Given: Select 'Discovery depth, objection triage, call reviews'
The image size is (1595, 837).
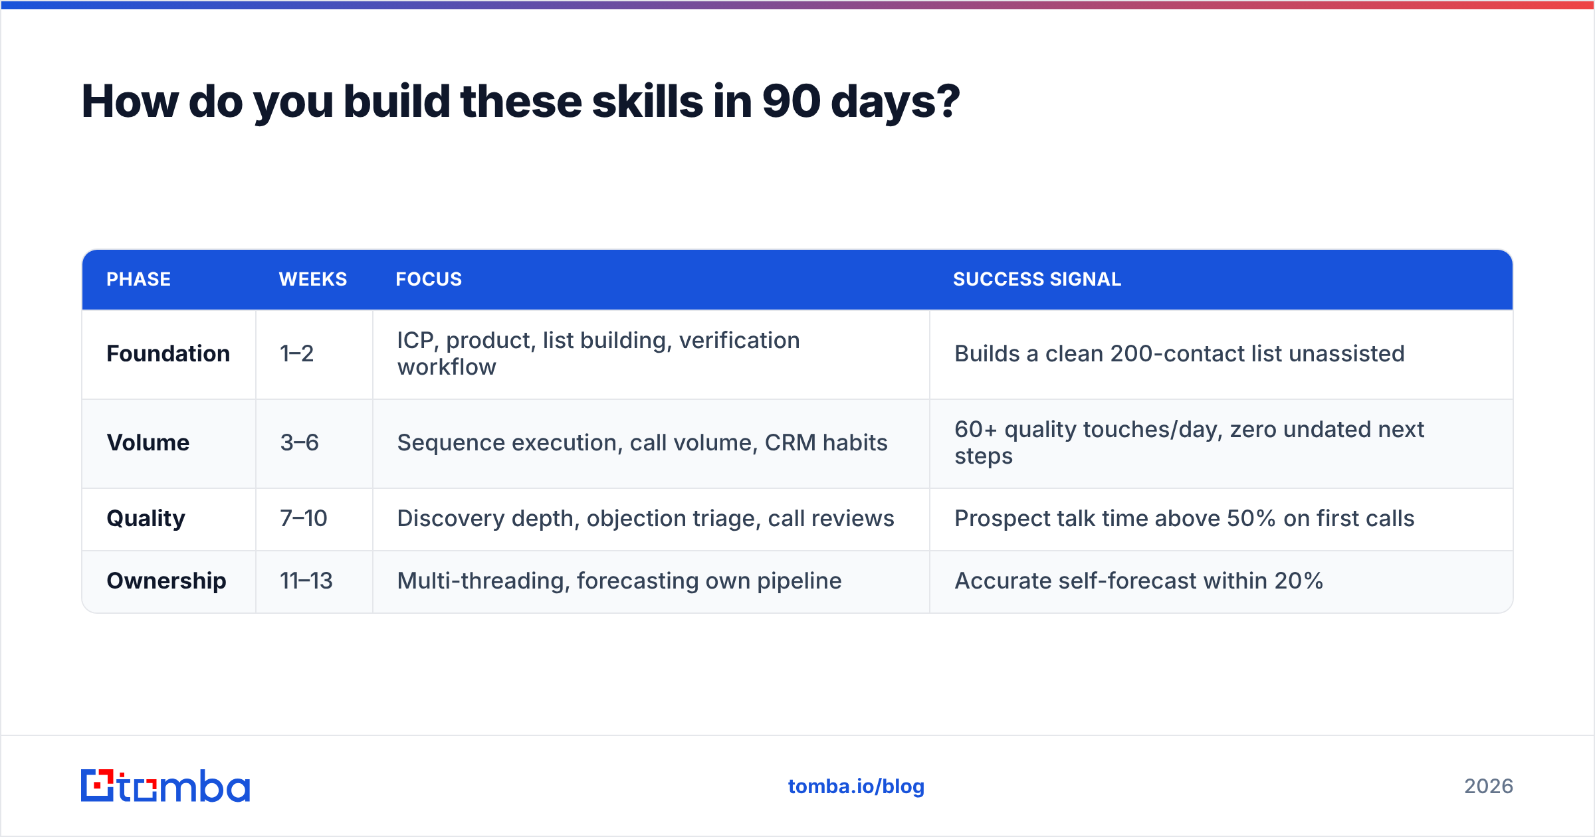Looking at the screenshot, I should (x=645, y=518).
